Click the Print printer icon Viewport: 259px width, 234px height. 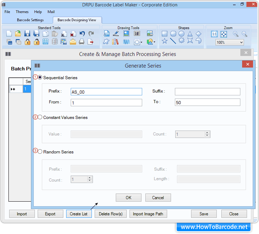[x=82, y=42]
